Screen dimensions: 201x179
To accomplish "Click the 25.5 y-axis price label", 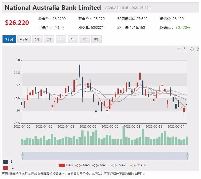I will click(17, 123).
